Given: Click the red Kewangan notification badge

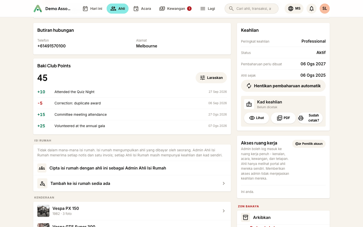Looking at the screenshot, I should point(189,9).
